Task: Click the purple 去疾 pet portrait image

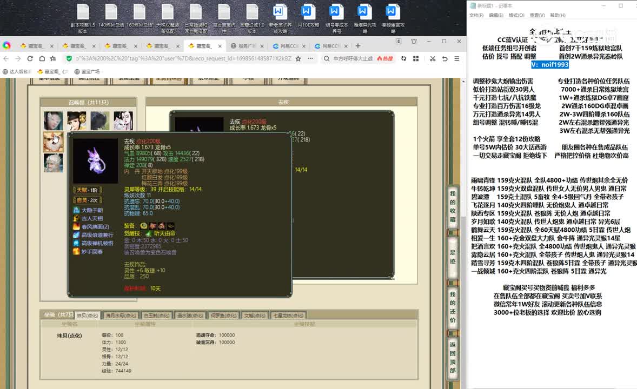Action: click(96, 161)
